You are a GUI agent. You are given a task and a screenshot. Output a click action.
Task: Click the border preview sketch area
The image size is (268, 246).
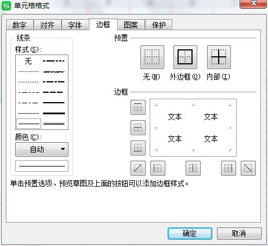[x=193, y=128]
